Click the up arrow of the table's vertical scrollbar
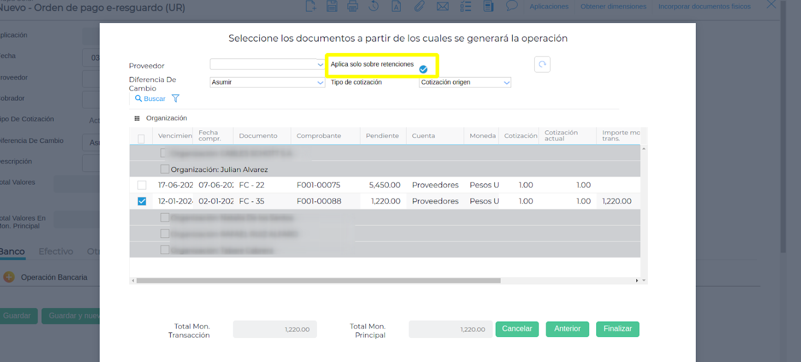The width and height of the screenshot is (801, 362). (x=644, y=148)
